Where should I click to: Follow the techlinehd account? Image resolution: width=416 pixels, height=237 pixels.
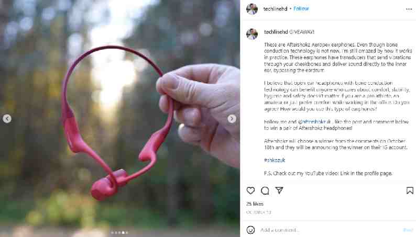tap(301, 9)
